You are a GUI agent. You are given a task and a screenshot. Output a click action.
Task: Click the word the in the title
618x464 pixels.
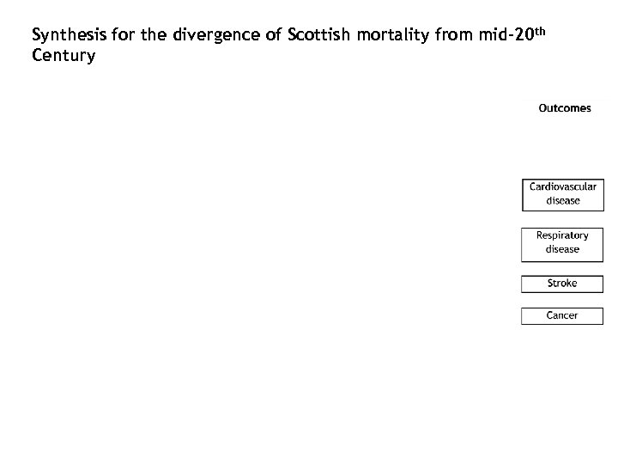click(x=158, y=36)
